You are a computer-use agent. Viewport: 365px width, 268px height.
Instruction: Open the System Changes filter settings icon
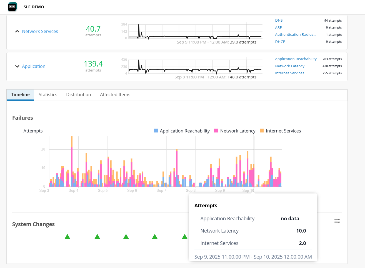[x=337, y=221]
